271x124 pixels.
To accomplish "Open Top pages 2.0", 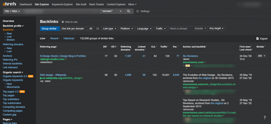I will [11, 92].
